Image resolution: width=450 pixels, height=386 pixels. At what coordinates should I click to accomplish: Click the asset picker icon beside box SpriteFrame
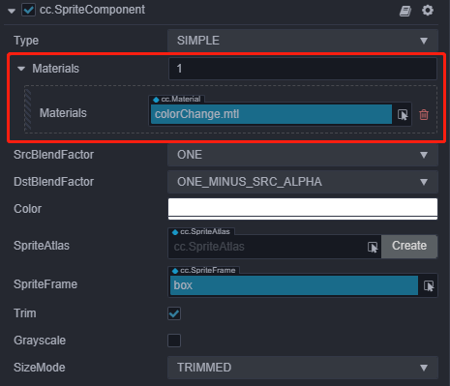click(x=429, y=285)
